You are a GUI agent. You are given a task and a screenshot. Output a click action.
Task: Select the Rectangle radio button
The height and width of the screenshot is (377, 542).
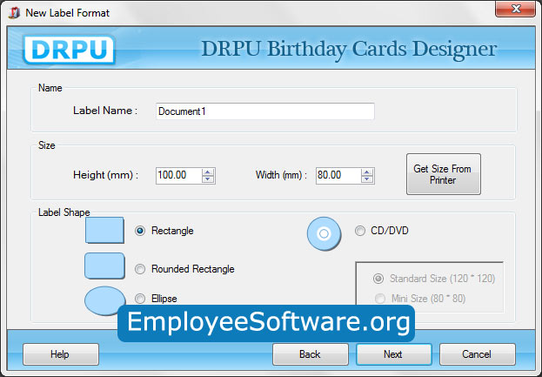point(140,231)
